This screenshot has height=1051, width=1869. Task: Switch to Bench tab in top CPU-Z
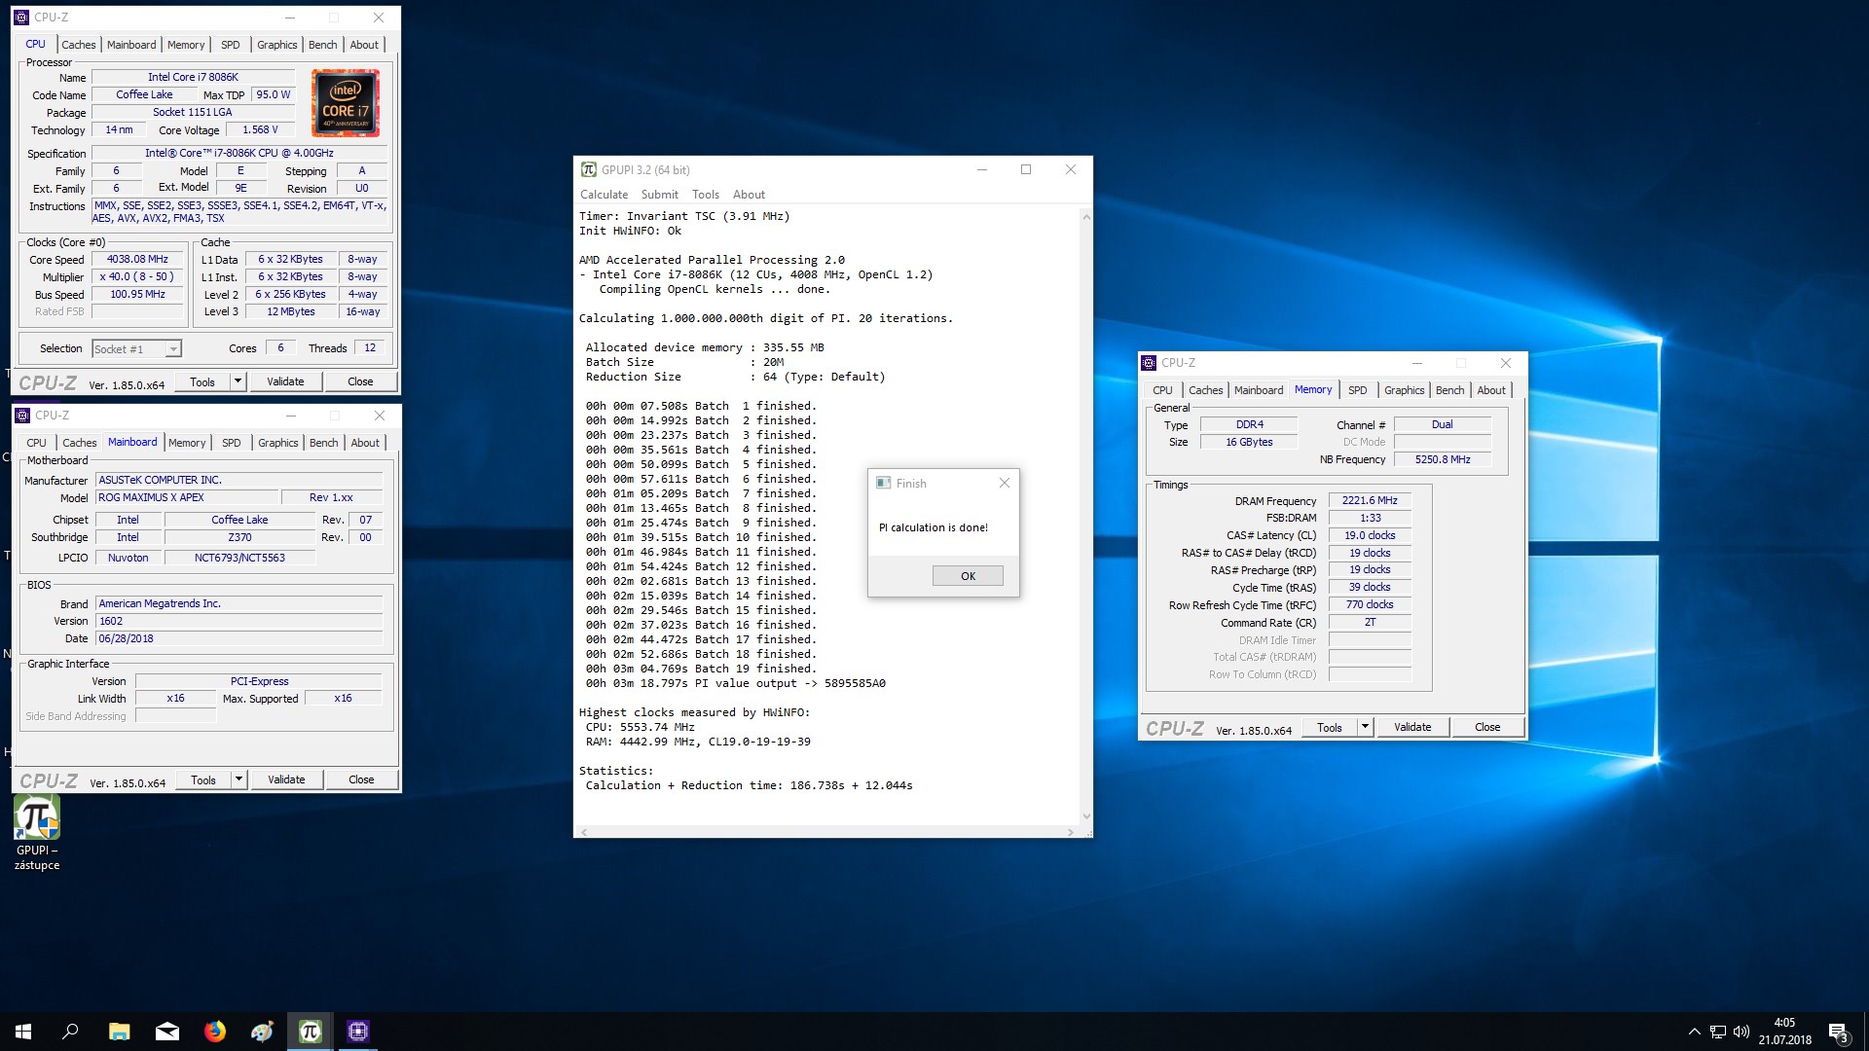coord(323,45)
